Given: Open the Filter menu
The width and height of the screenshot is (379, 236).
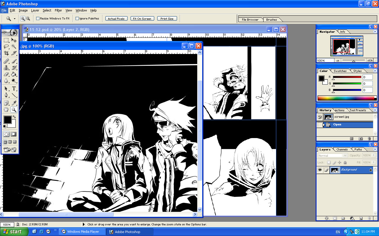Looking at the screenshot, I should (x=58, y=10).
